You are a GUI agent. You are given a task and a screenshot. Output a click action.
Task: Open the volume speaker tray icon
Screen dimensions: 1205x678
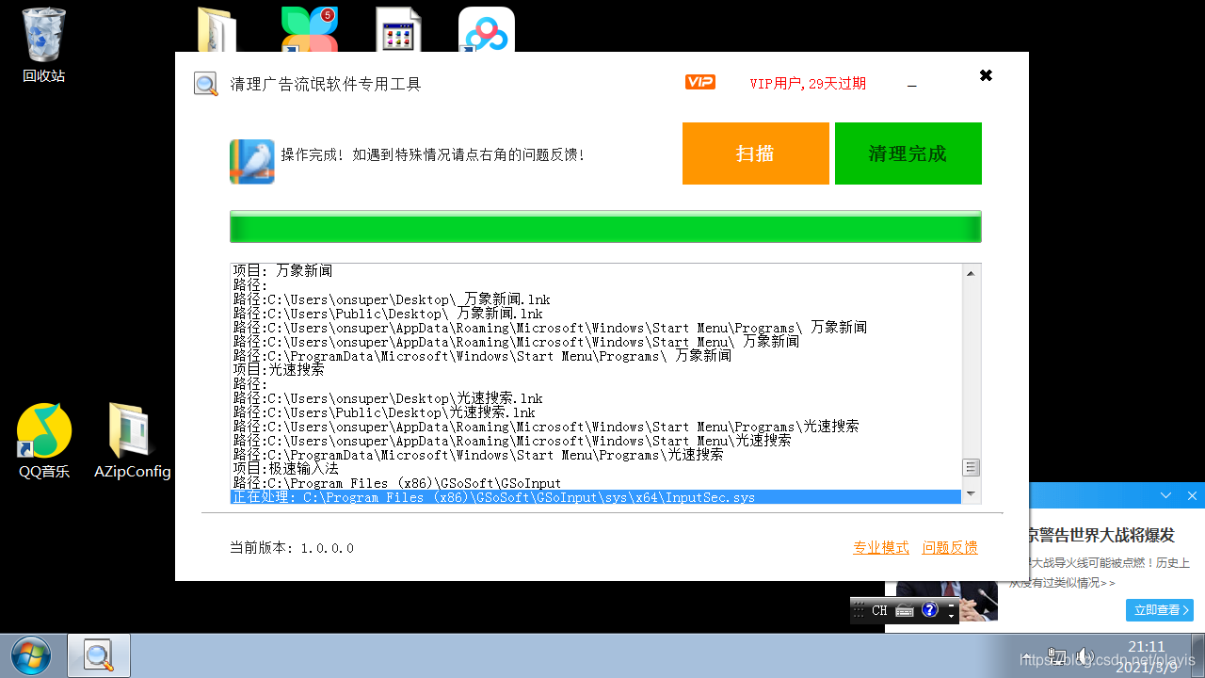tap(1084, 655)
